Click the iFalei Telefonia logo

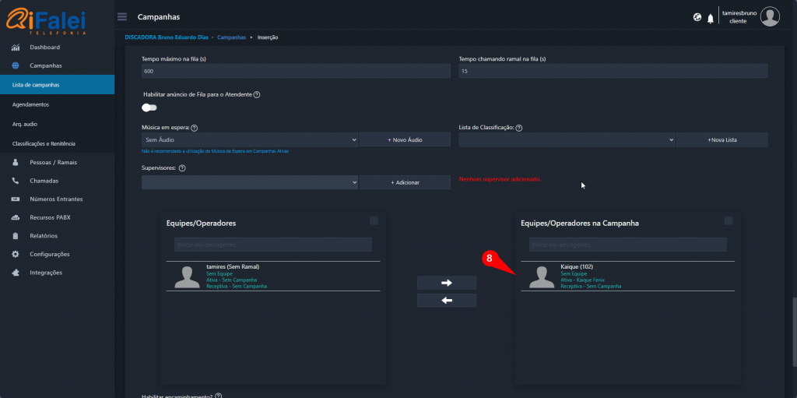coord(46,22)
